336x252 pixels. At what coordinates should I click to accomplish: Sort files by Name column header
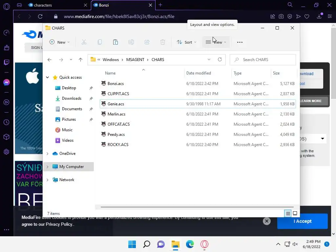[x=110, y=73]
